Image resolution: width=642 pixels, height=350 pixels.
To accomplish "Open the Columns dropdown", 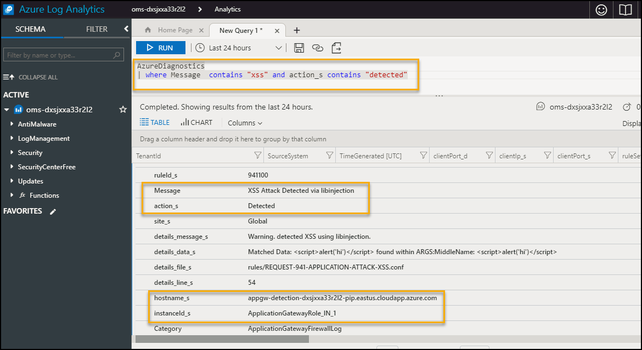I will click(x=245, y=123).
